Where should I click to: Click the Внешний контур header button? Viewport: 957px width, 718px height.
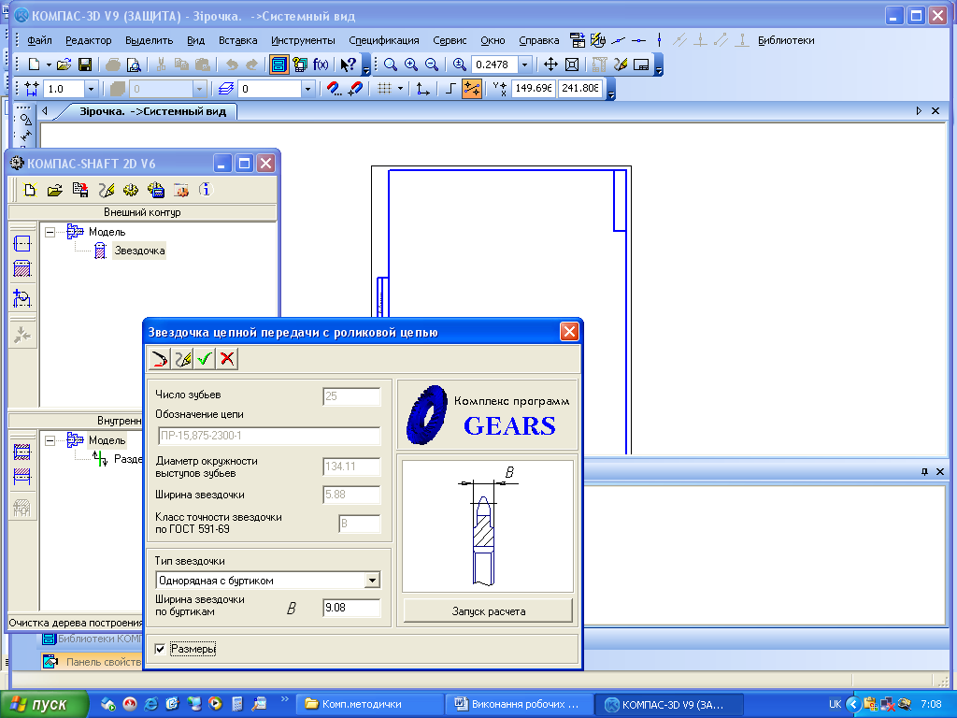point(142,212)
